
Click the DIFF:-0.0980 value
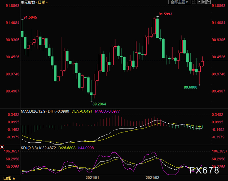(x=58, y=111)
